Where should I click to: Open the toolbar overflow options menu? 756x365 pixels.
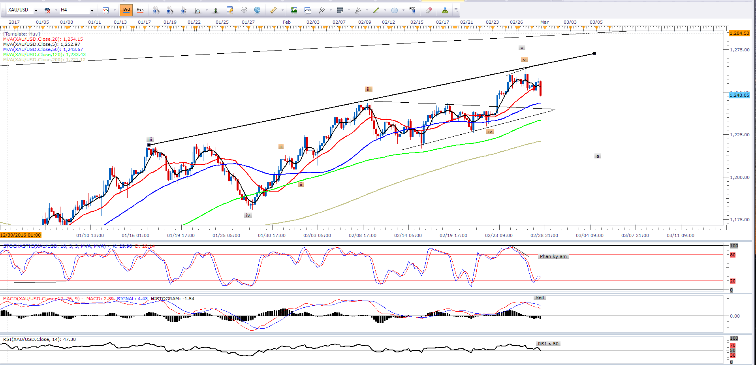click(x=456, y=10)
